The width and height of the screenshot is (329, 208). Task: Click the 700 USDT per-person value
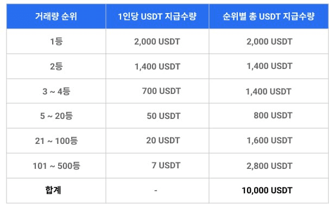[x=161, y=91]
